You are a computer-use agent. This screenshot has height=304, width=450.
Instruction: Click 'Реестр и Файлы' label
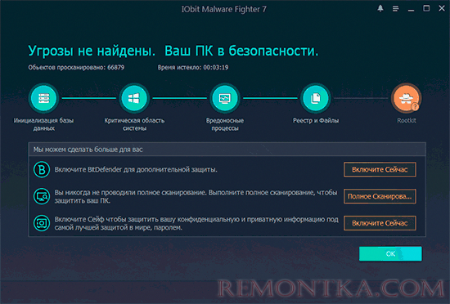pyautogui.click(x=316, y=120)
